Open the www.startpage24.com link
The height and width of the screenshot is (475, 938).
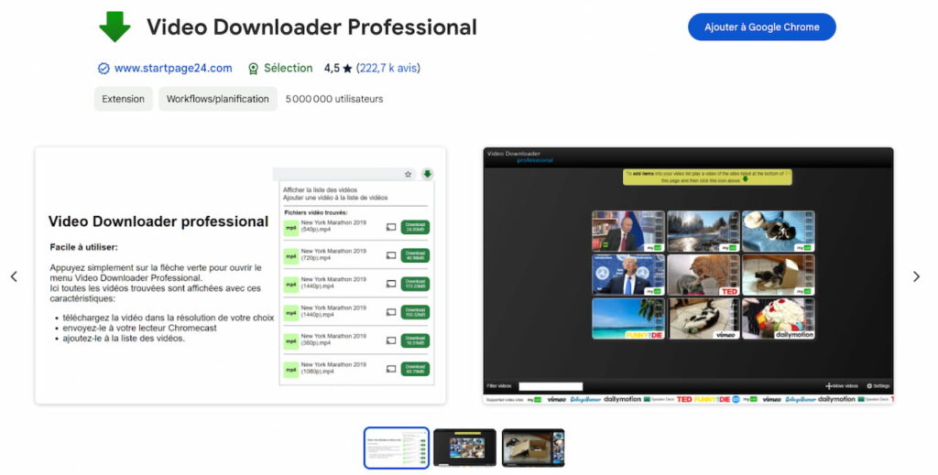coord(173,68)
